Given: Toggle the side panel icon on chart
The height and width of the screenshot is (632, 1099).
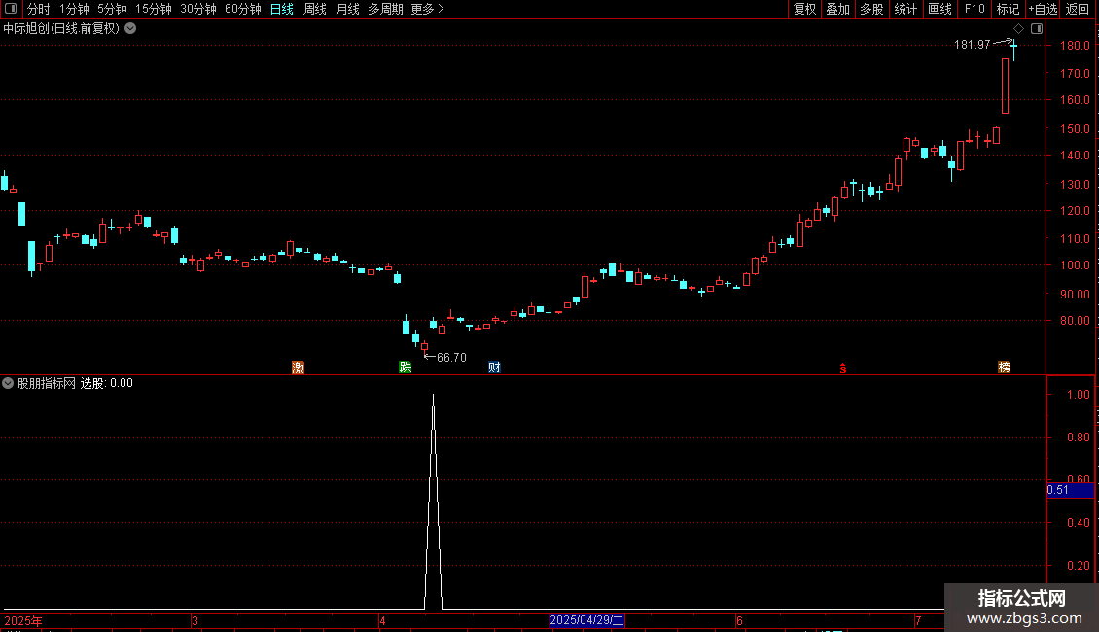Looking at the screenshot, I should point(1037,29).
